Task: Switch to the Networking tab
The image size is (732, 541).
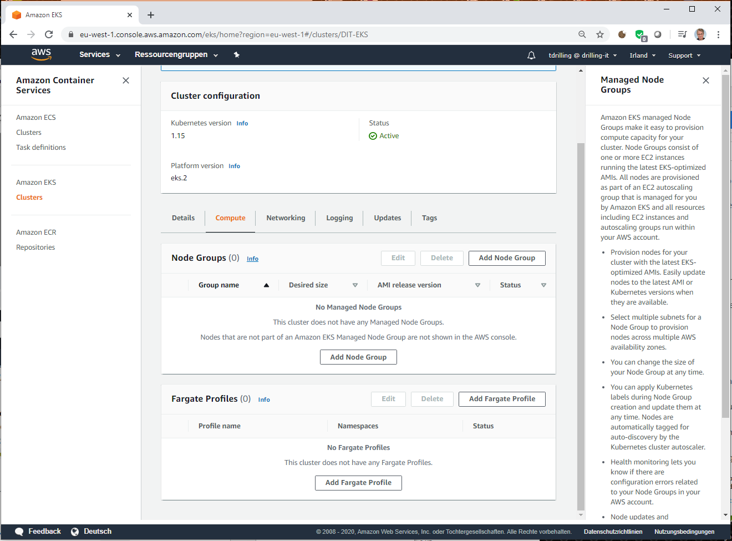Action: pyautogui.click(x=286, y=218)
